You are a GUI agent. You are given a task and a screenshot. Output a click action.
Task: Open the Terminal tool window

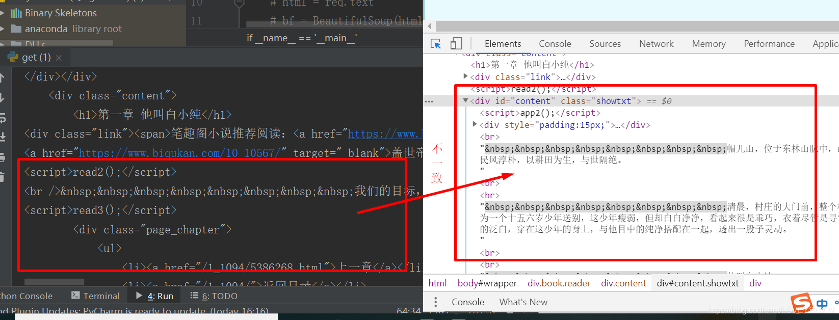[x=95, y=296]
